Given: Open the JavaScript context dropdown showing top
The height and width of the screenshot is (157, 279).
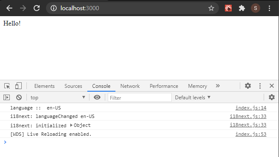Looking at the screenshot, I should point(58,98).
